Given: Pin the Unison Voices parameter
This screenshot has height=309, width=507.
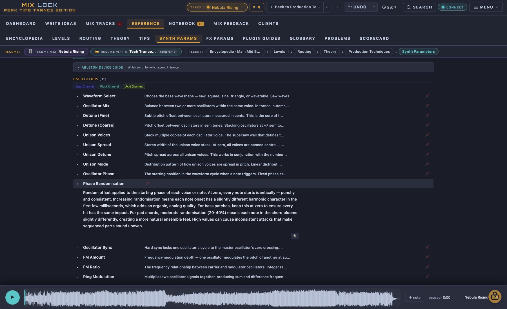Looking at the screenshot, I should tap(427, 135).
